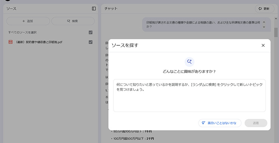Click the disabled 送信 button

coord(256,123)
